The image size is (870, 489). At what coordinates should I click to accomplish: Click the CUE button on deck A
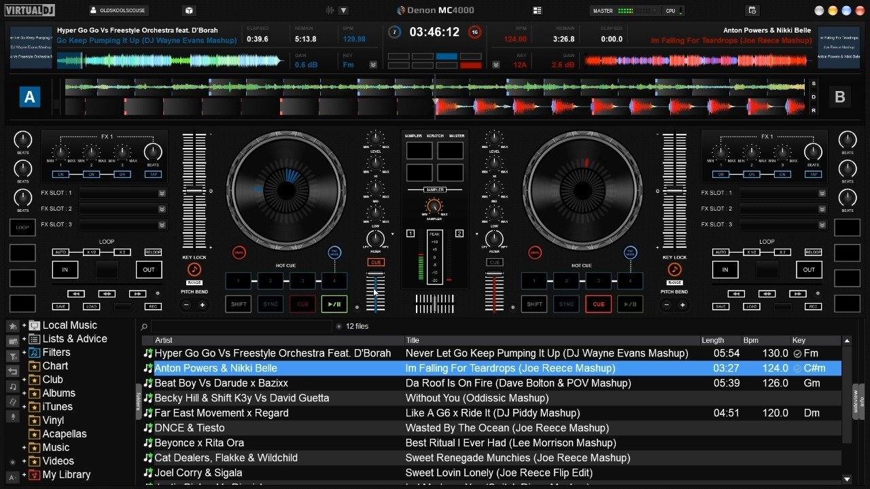point(302,304)
